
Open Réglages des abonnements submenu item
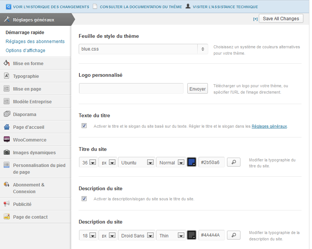point(35,42)
